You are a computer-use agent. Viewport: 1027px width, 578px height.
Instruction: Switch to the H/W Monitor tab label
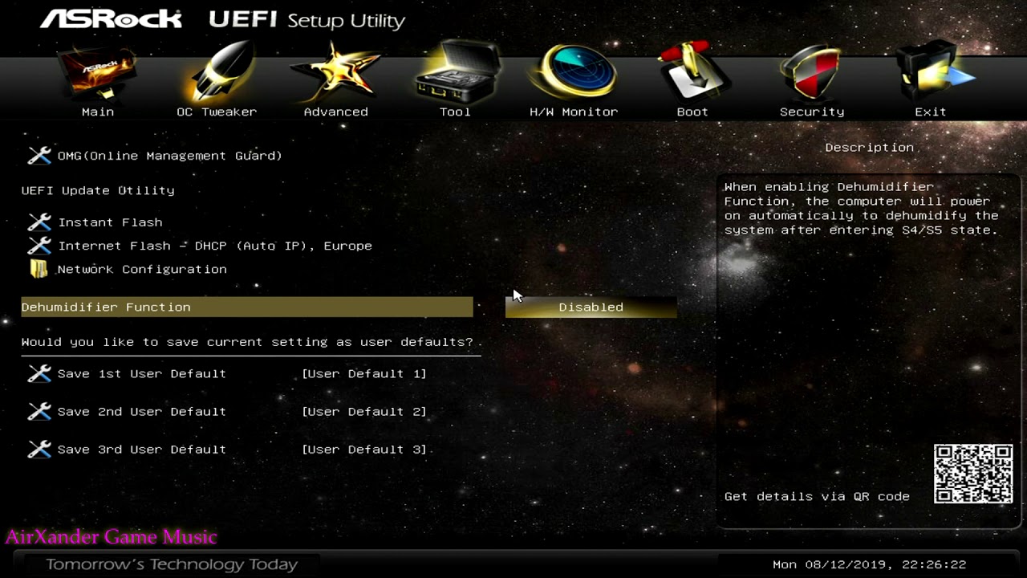[574, 112]
